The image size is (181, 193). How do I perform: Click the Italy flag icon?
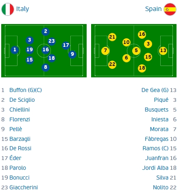pos(8,9)
